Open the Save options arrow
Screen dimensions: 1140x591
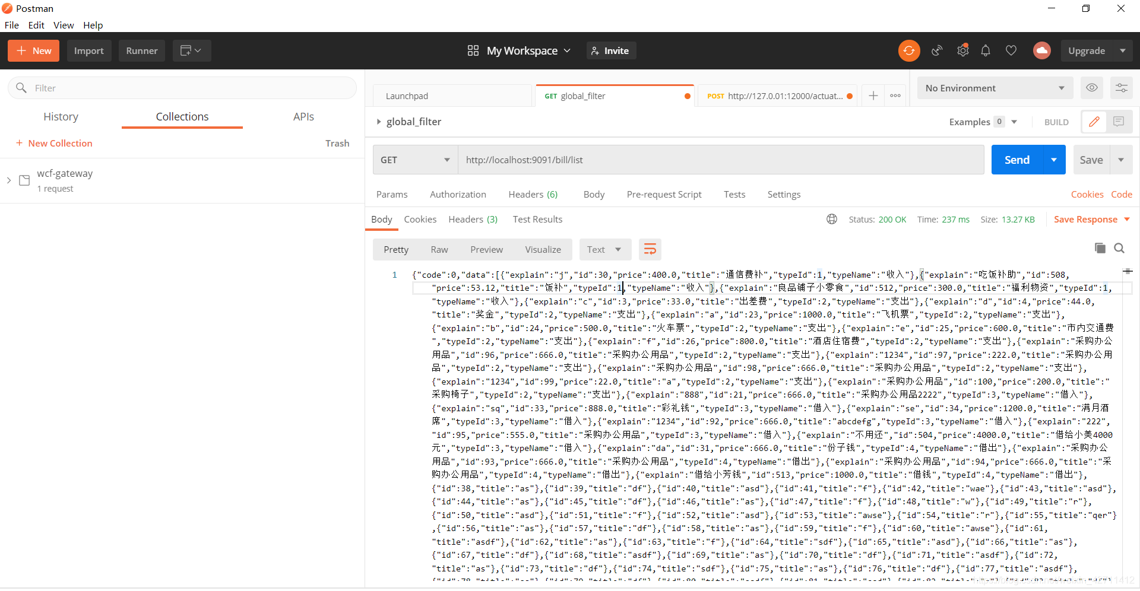[x=1121, y=160]
